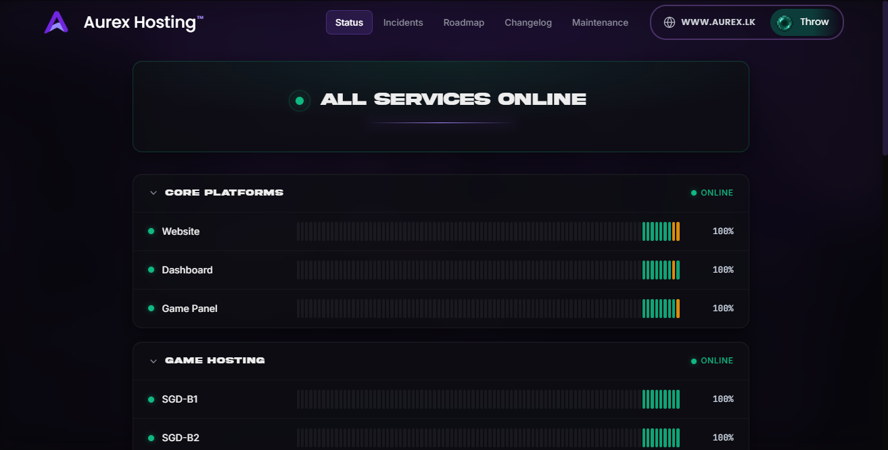Click the 100% uptime value for Dashboard
This screenshot has height=450, width=888.
click(723, 270)
